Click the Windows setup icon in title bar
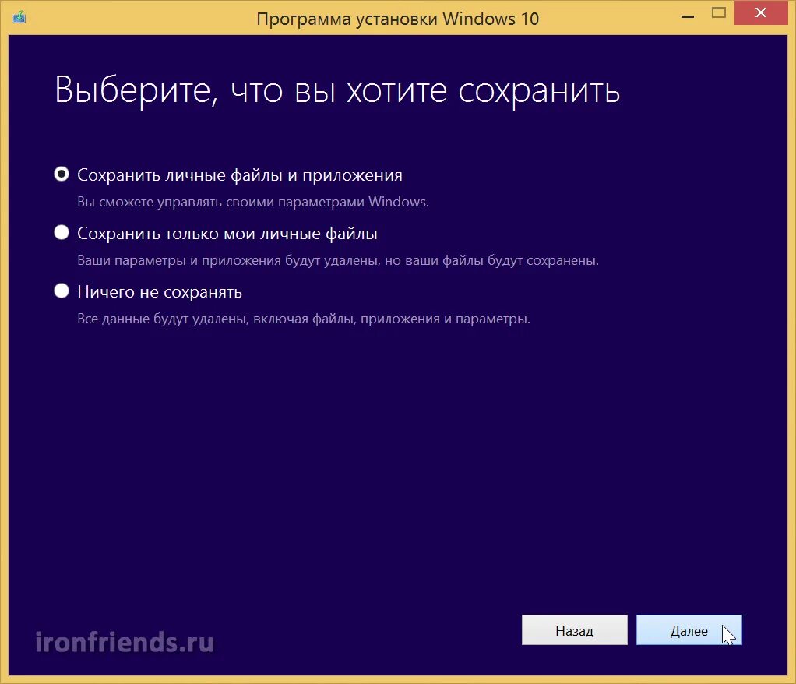The width and height of the screenshot is (796, 684). (19, 18)
